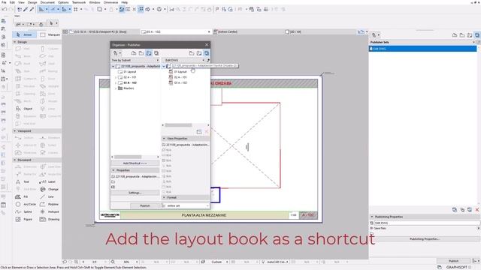Open the File menu

click(4, 2)
